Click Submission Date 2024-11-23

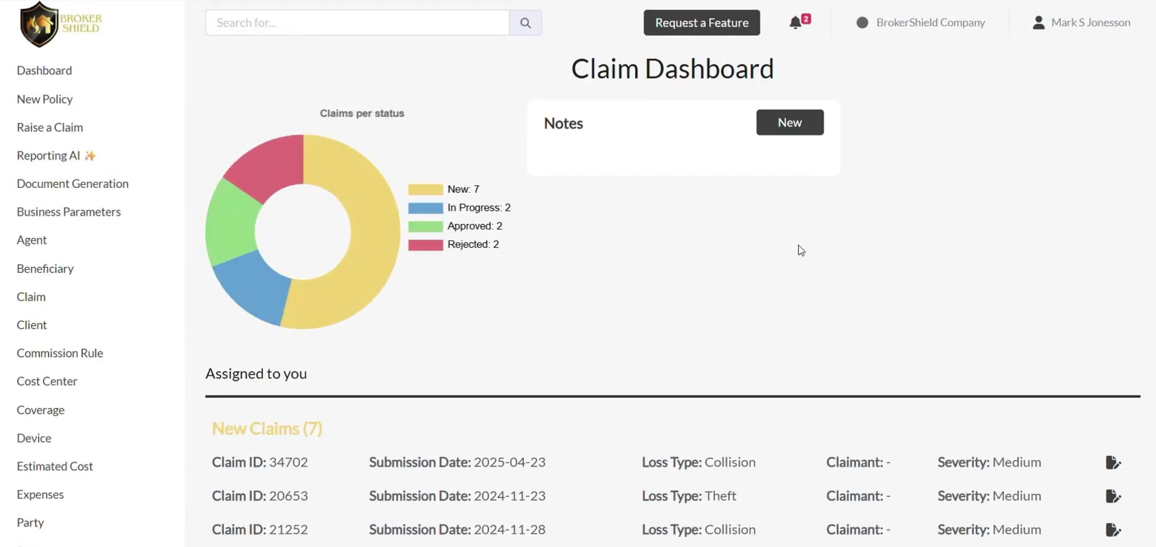(x=457, y=496)
